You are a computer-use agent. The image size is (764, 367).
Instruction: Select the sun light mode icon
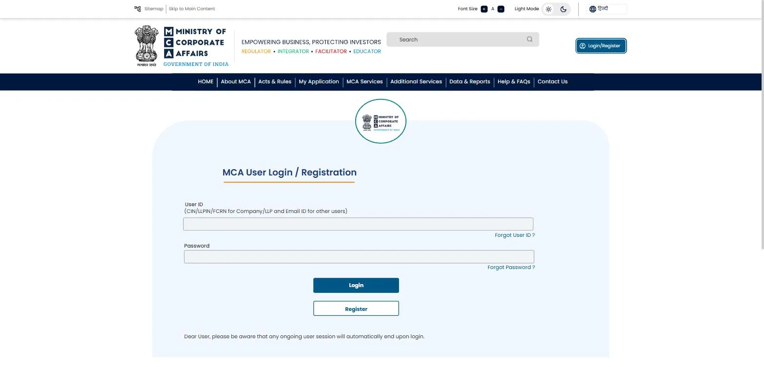(549, 9)
